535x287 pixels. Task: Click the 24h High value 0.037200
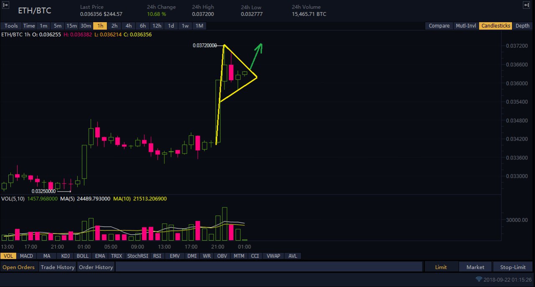(x=202, y=14)
